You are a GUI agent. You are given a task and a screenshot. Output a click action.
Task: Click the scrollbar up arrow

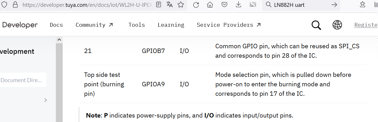[59, 40]
